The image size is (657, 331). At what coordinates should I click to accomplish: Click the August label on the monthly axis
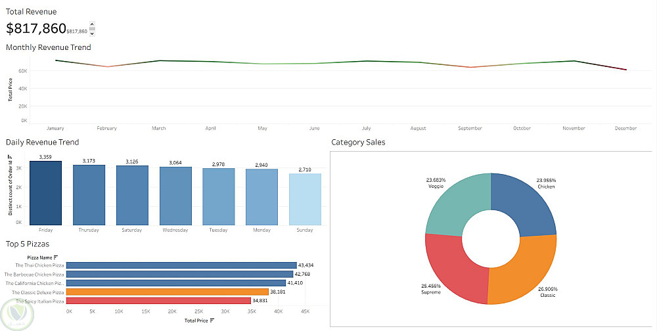[418, 128]
